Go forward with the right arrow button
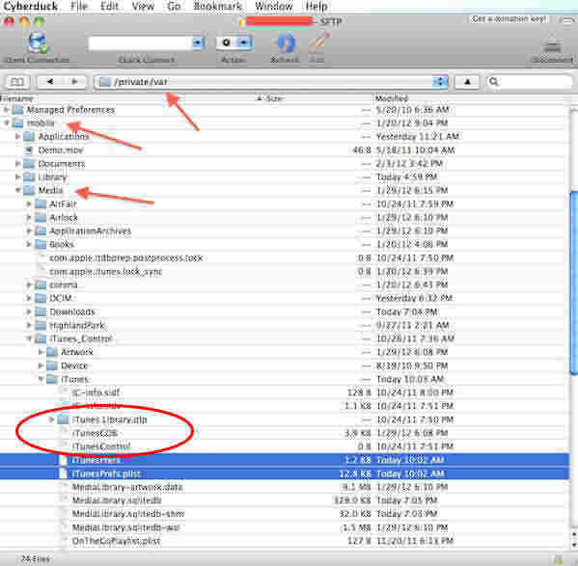Image resolution: width=578 pixels, height=566 pixels. (x=74, y=82)
